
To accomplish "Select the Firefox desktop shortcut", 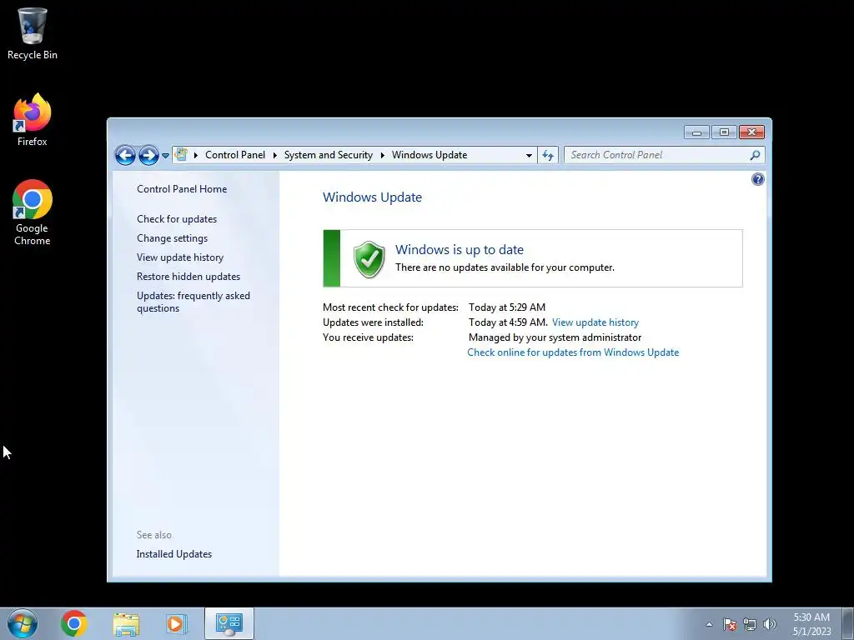I will 33,120.
